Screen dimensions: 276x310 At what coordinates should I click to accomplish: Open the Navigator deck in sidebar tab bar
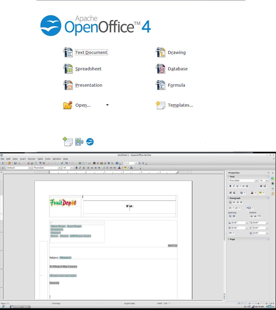point(273,193)
